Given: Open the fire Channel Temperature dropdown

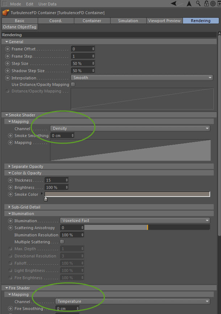Looking at the screenshot, I should point(133,301).
